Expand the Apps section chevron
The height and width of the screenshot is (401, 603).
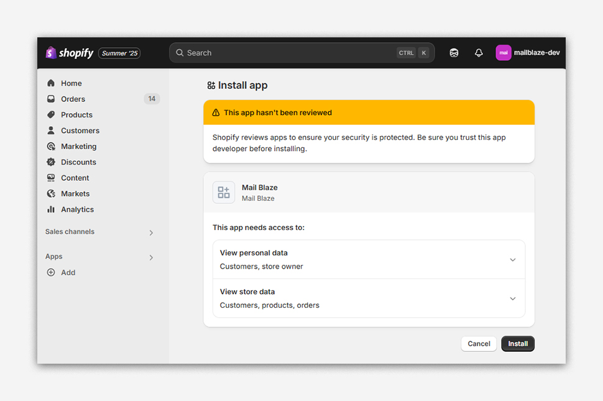[x=151, y=257]
